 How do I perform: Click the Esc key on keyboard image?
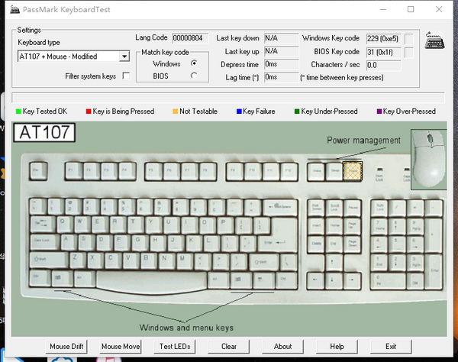tap(40, 170)
